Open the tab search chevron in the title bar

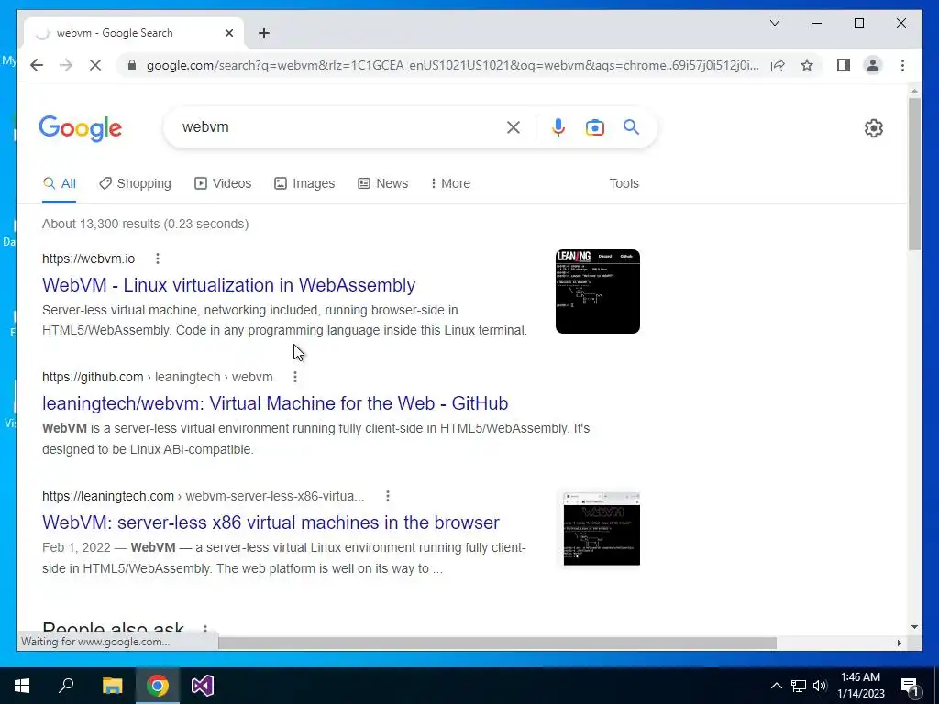tap(774, 23)
